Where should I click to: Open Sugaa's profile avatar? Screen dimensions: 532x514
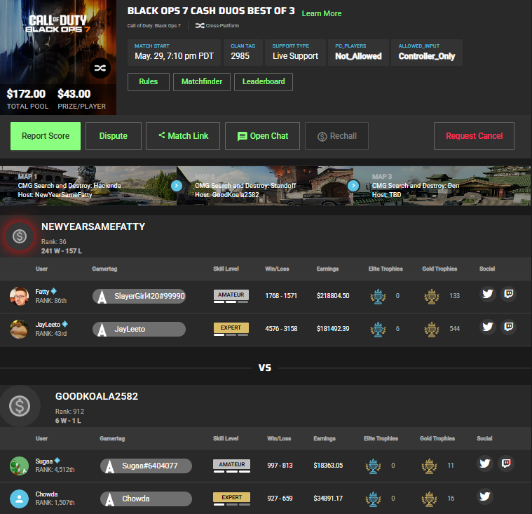click(x=19, y=466)
